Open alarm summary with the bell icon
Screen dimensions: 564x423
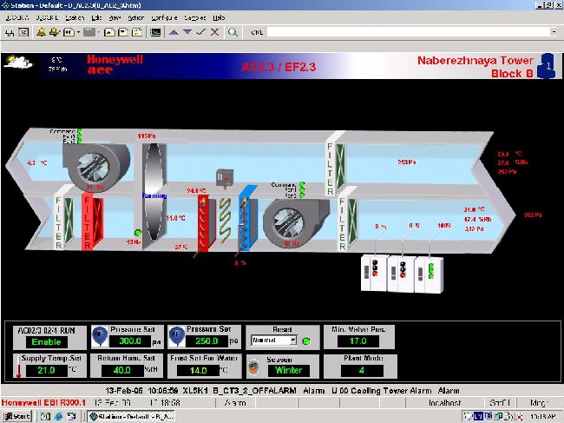[x=41, y=32]
